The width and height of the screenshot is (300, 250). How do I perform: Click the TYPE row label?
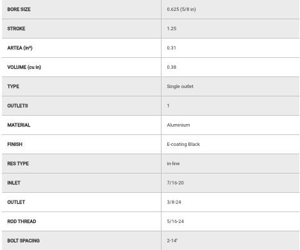[x=13, y=86]
